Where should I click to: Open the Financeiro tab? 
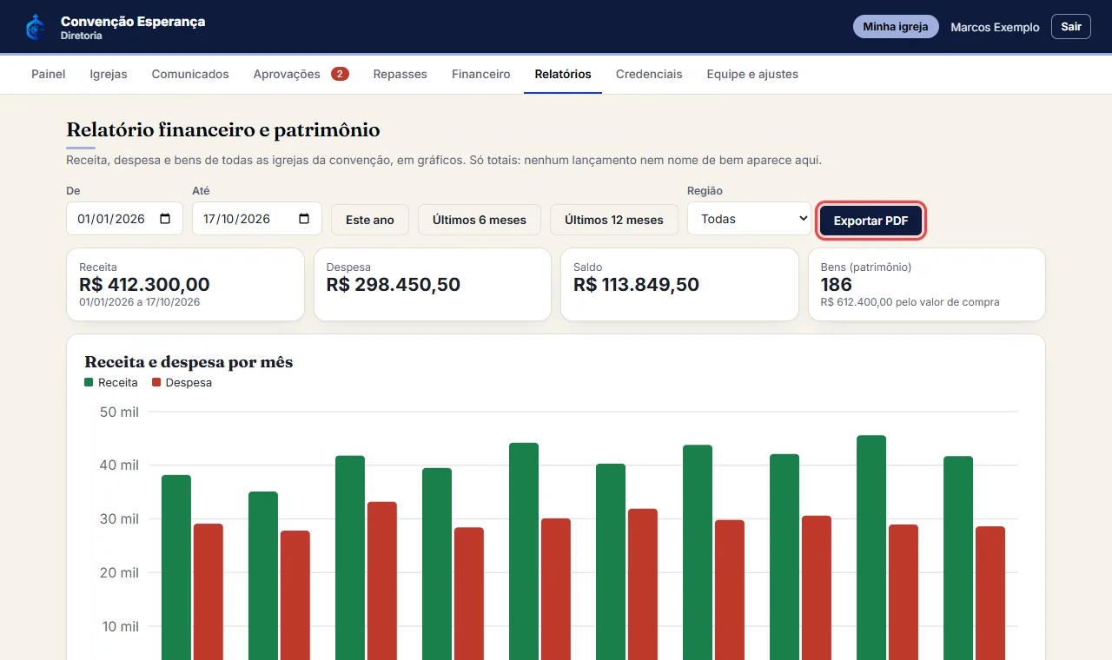[x=481, y=74]
